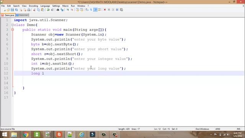
Task: Open File Explorer from the taskbar
Action: coord(14,135)
